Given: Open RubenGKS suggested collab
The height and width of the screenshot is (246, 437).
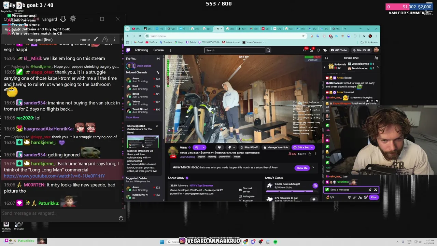Looking at the screenshot, I should point(143,196).
